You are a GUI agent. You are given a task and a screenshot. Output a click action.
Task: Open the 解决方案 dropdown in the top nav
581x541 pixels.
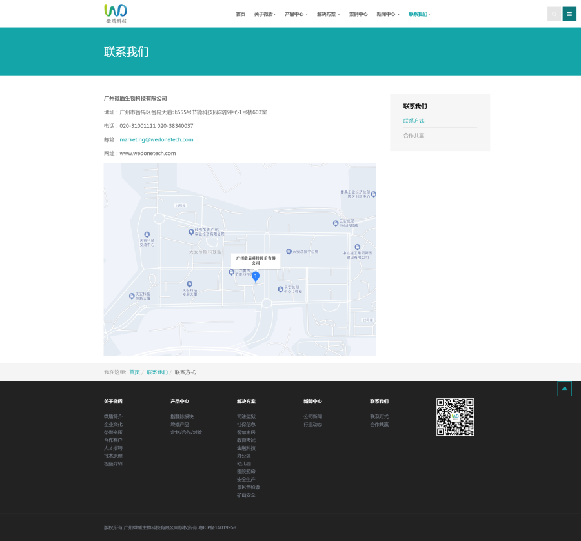(x=328, y=14)
